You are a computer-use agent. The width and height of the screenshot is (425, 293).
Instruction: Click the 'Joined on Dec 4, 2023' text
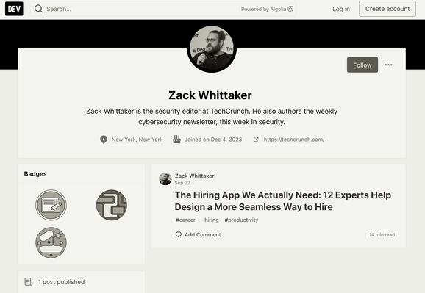213,140
